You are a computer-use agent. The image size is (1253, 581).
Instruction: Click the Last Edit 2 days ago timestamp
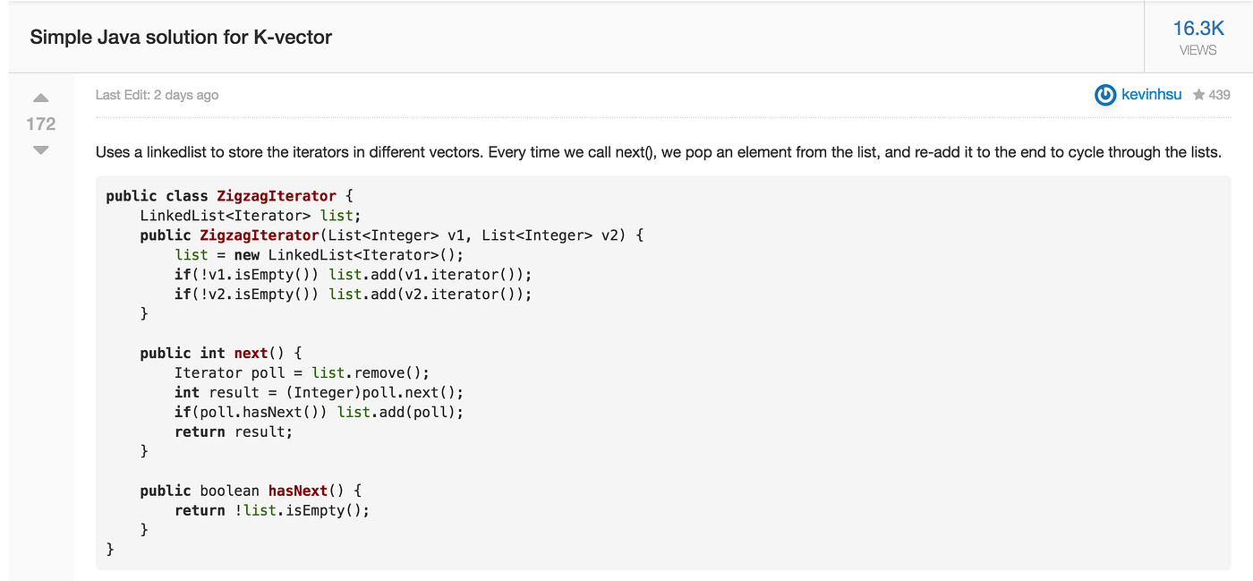(x=157, y=94)
